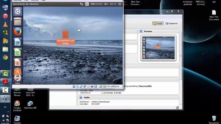Click the Audio section header
The width and height of the screenshot is (221, 124).
128,97
